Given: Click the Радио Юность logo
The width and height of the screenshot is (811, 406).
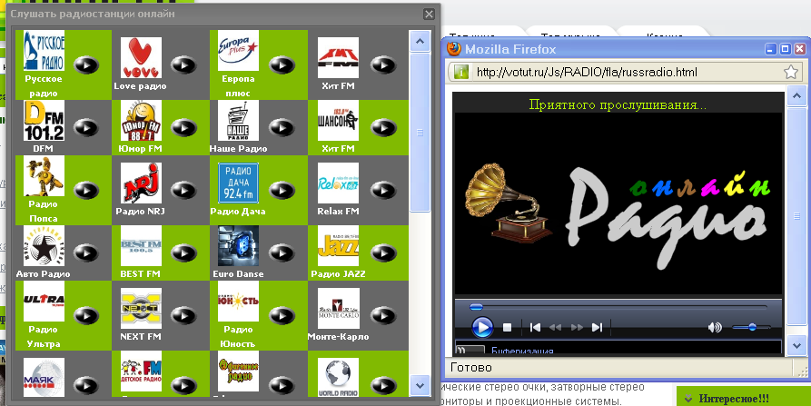Looking at the screenshot, I should [x=239, y=302].
